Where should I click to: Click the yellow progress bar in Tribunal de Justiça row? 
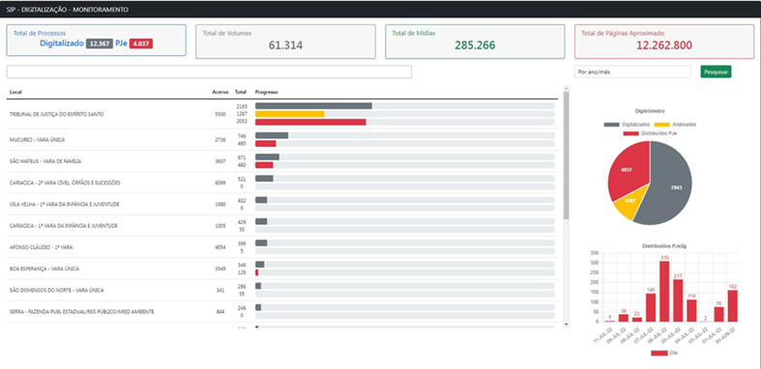290,114
